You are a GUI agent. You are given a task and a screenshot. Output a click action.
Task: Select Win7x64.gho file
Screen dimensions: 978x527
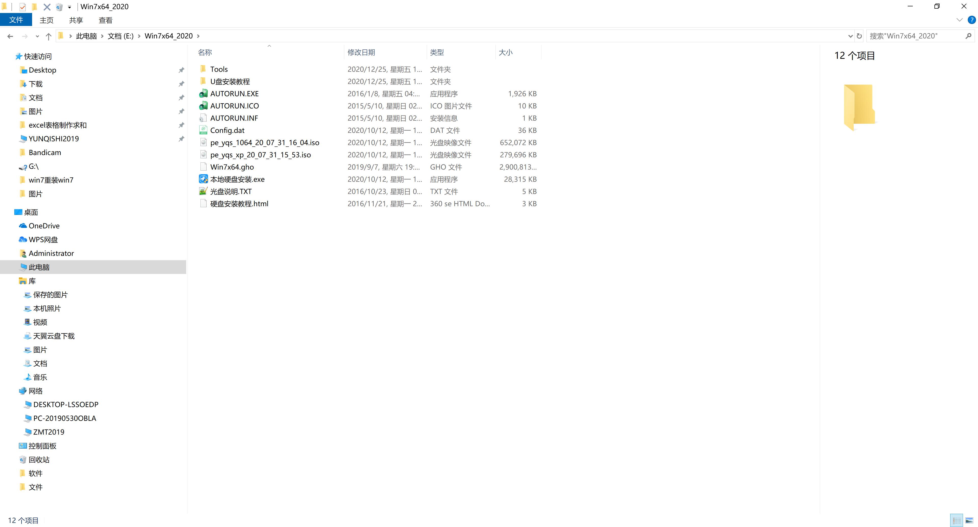pos(232,167)
